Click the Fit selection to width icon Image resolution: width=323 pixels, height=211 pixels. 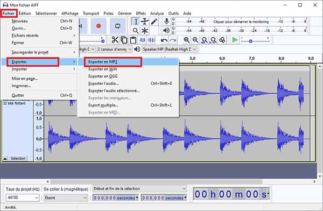(x=205, y=40)
